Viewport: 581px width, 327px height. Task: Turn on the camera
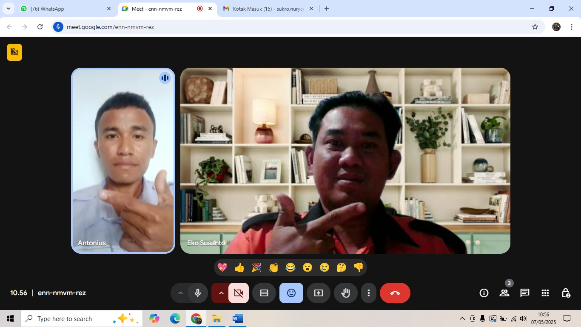coord(239,293)
